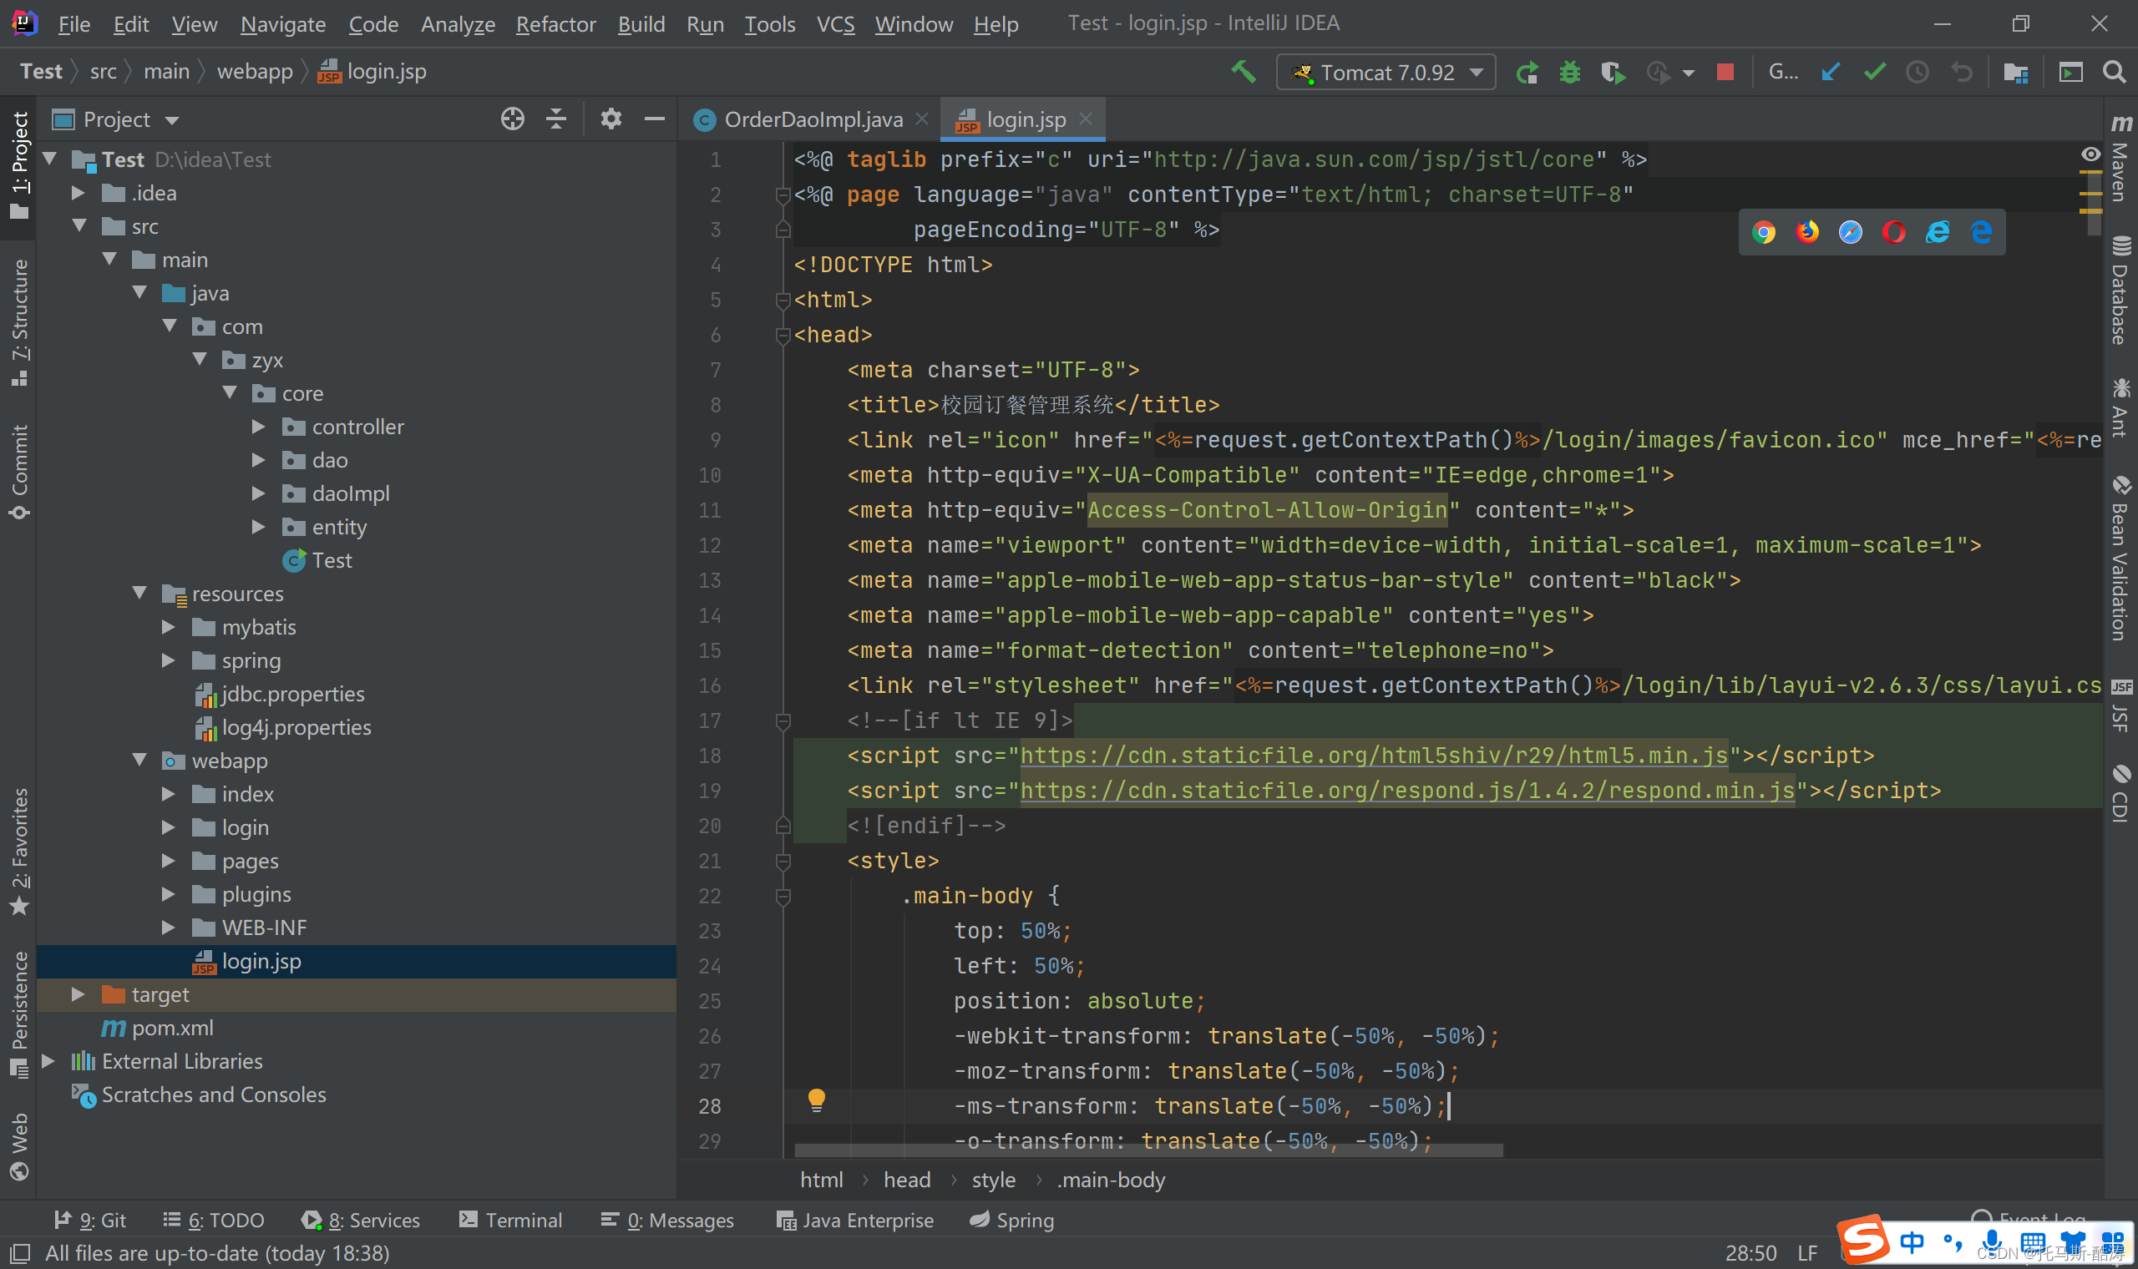Open page in Chrome browser icon
Screen dimensions: 2138x1269
point(1763,232)
